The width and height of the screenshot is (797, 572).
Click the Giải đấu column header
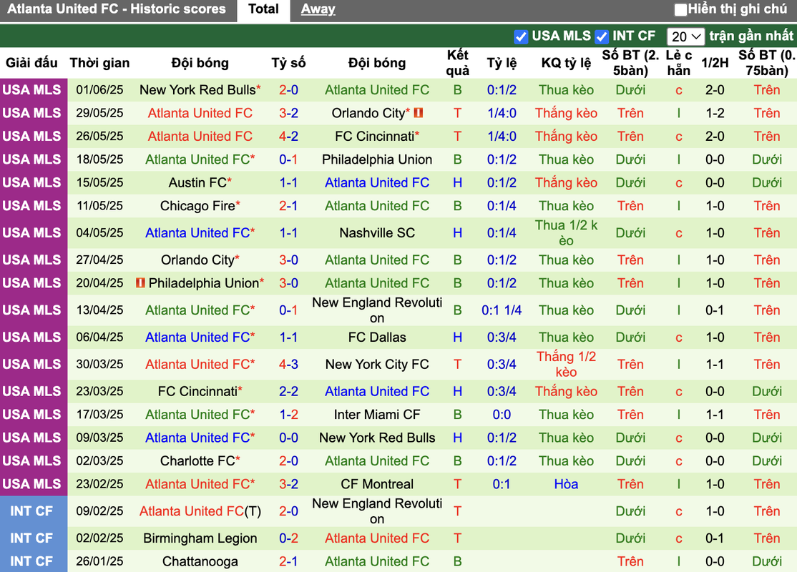tap(31, 63)
